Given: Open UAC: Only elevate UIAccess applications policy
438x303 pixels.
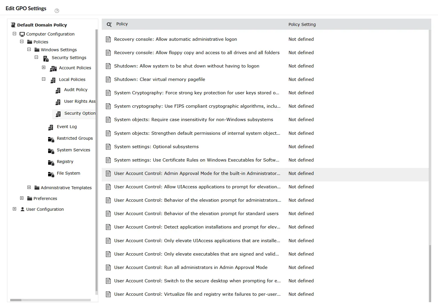Looking at the screenshot, I should point(197,241).
